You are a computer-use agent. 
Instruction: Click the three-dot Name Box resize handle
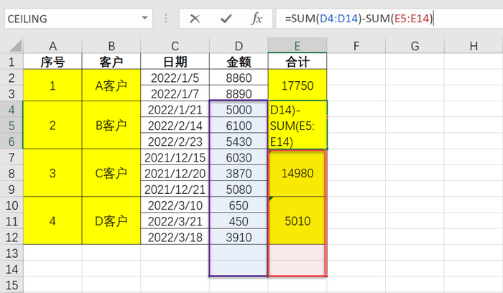coord(167,19)
